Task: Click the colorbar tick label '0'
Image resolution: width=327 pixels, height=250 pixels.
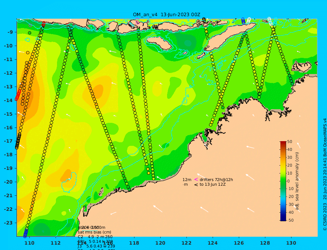Action: [288, 181]
